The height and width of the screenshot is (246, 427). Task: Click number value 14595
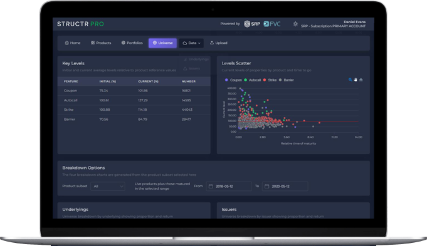pyautogui.click(x=186, y=100)
